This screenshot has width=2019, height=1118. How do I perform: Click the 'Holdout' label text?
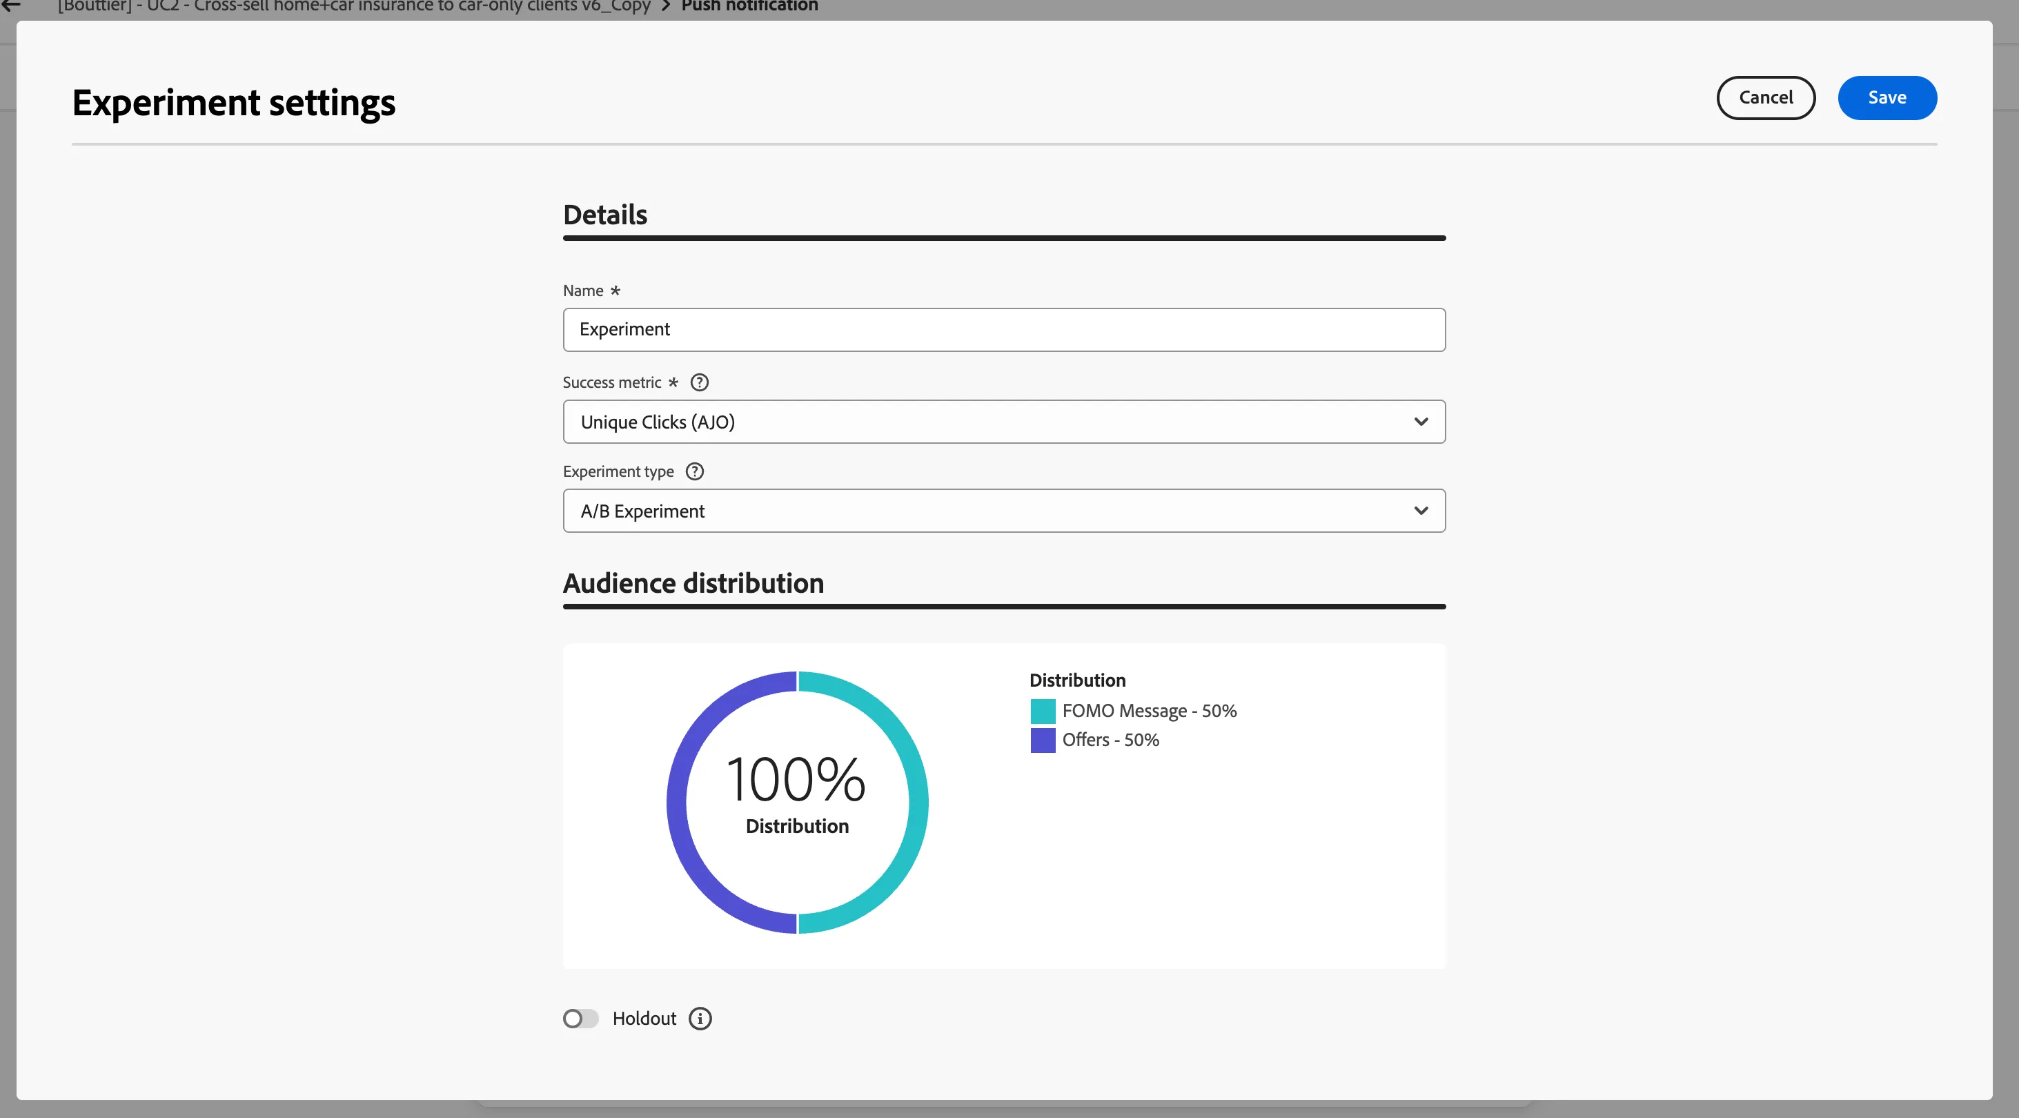point(644,1019)
